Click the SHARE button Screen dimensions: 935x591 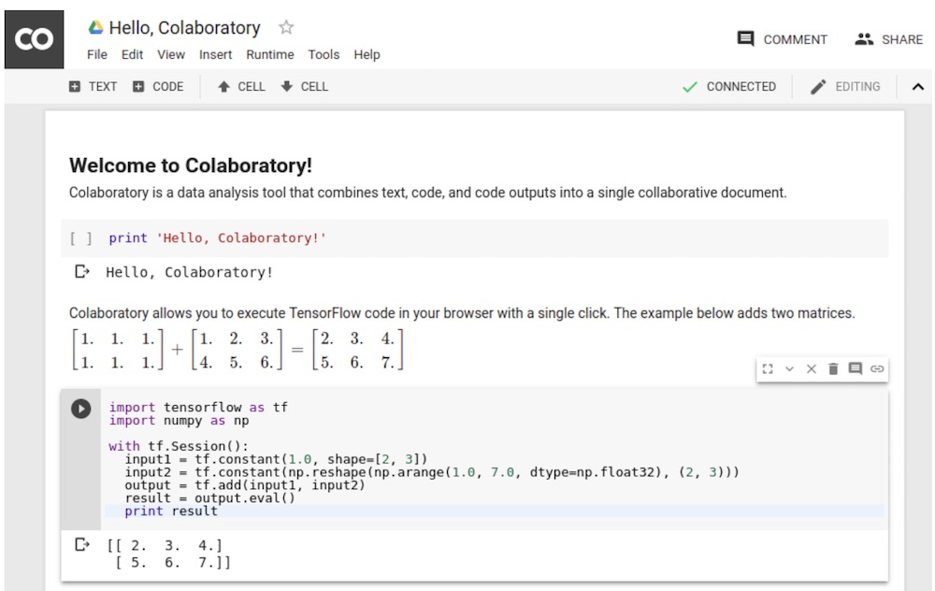pyautogui.click(x=888, y=39)
